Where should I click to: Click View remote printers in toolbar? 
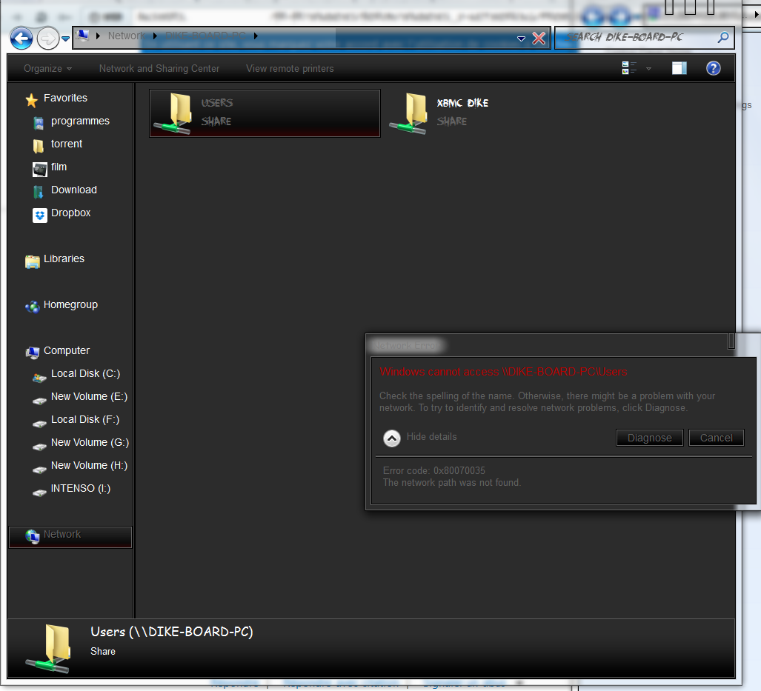coord(290,68)
